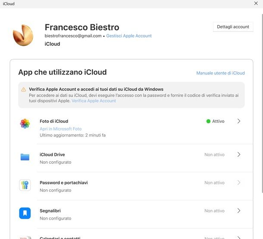Follow the Verifica Apple Account link
Image resolution: width=263 pixels, height=239 pixels.
[x=94, y=101]
